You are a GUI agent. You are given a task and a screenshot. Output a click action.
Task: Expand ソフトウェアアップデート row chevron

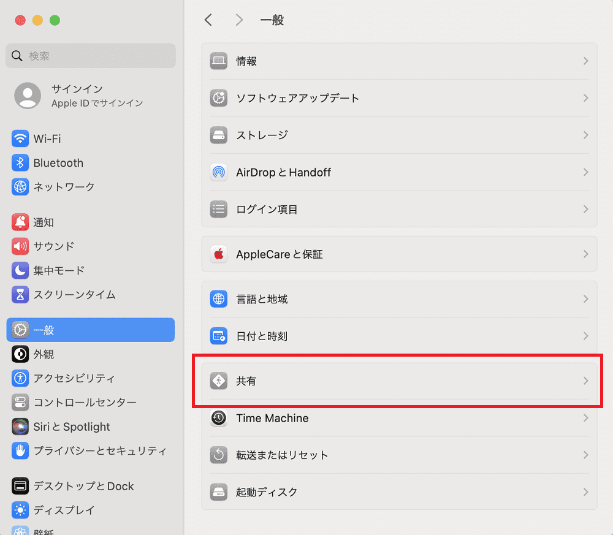coord(585,98)
